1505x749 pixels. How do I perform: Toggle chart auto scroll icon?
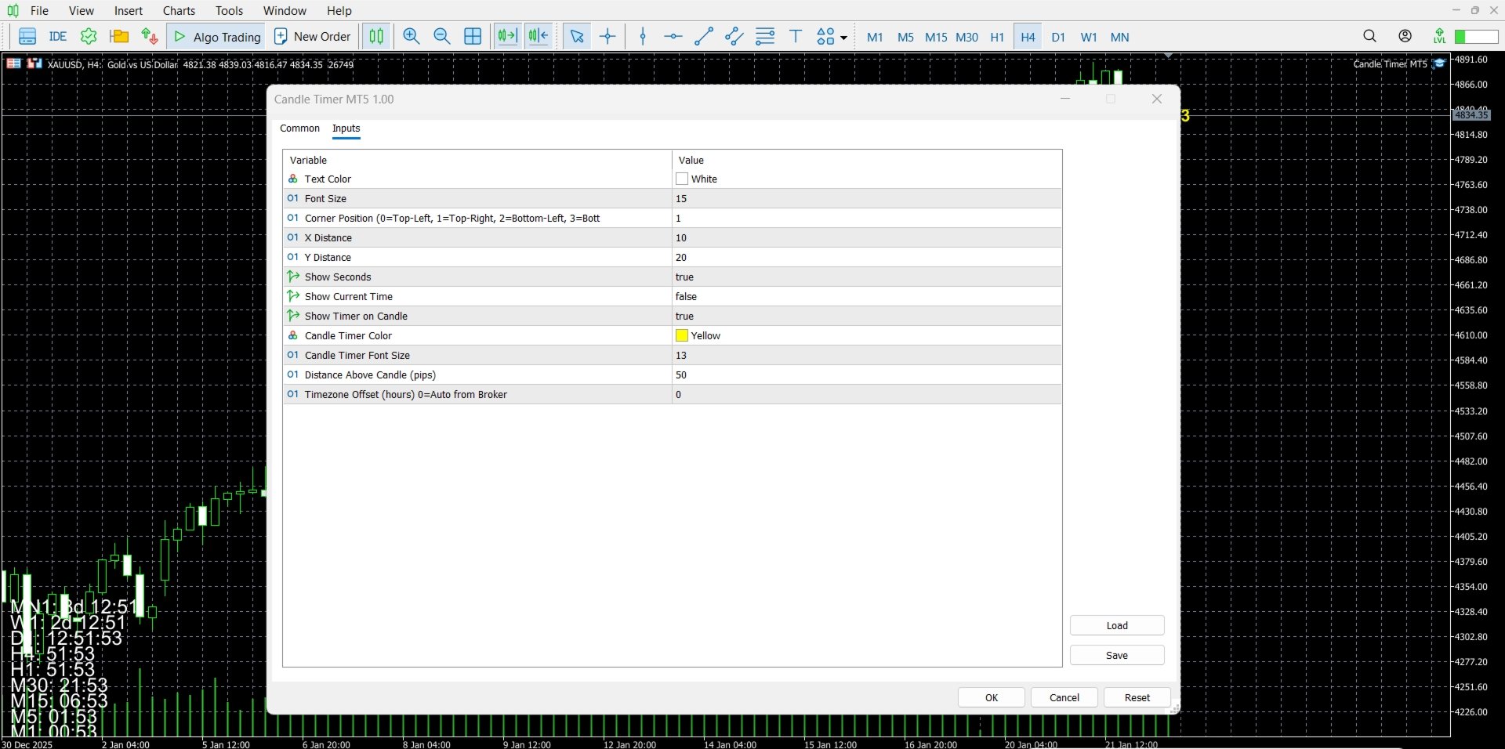point(507,37)
